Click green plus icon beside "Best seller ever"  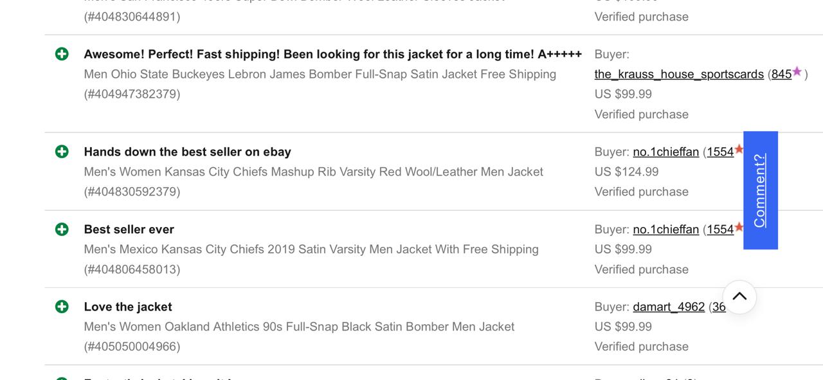pos(62,230)
